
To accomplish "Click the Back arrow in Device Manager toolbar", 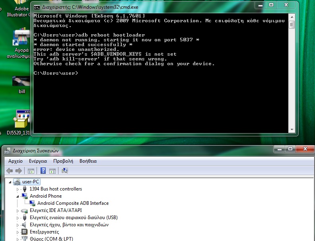I will 10,171.
